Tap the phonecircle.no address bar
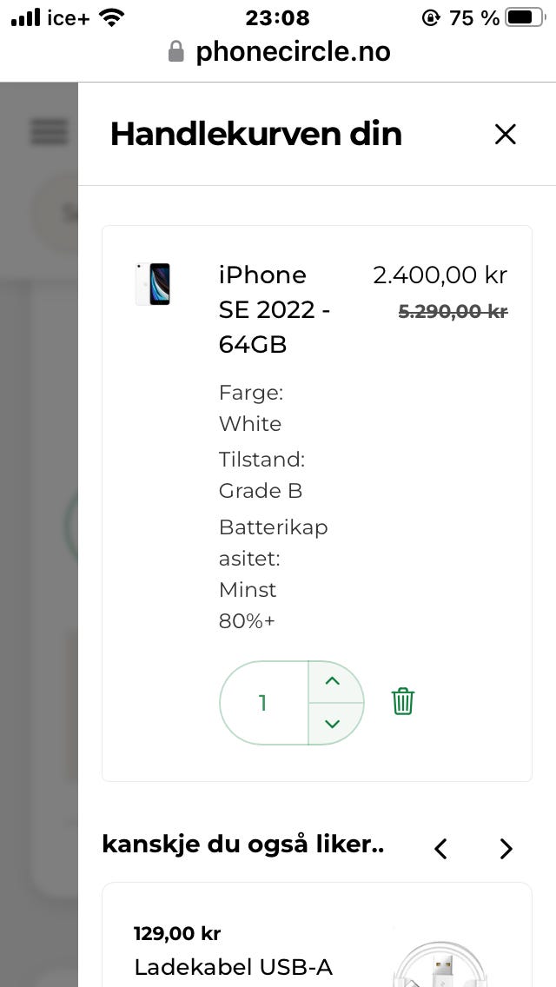The width and height of the screenshot is (556, 987). [292, 52]
